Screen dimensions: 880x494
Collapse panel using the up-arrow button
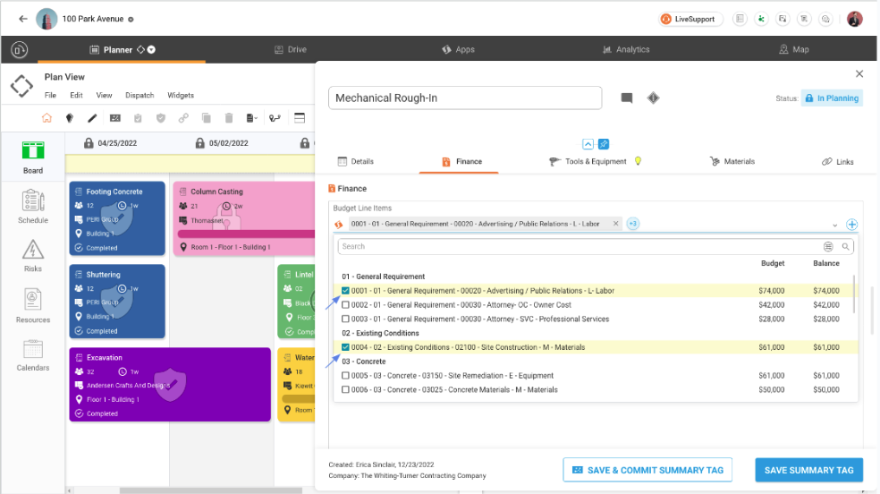[588, 144]
